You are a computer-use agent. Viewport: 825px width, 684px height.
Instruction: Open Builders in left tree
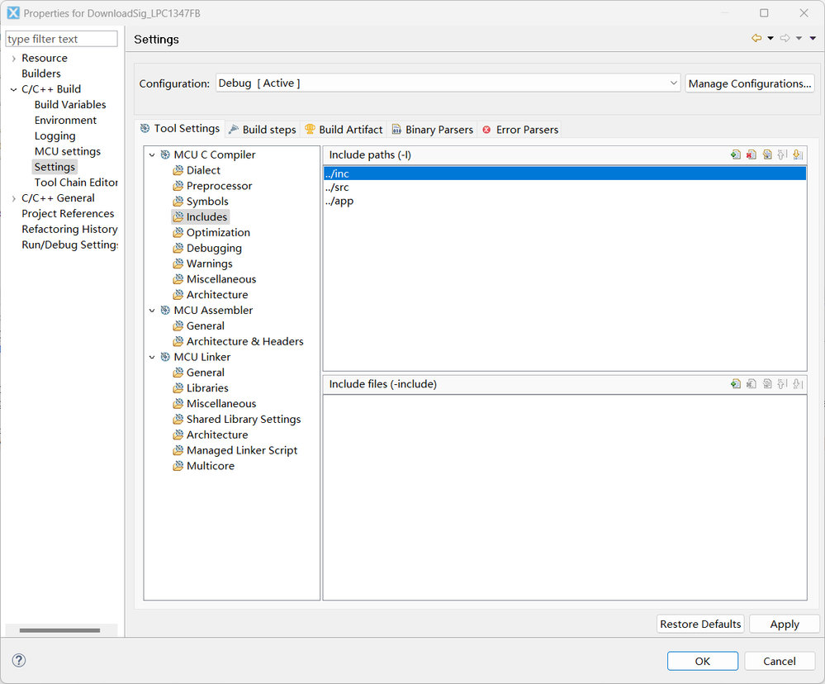click(41, 74)
